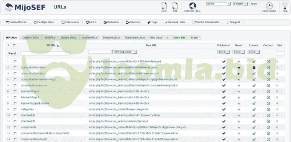
Task: Click the Edit toolbar icon
Action: (x=175, y=6)
